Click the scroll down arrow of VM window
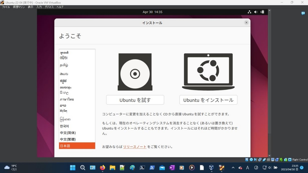 coord(269,156)
